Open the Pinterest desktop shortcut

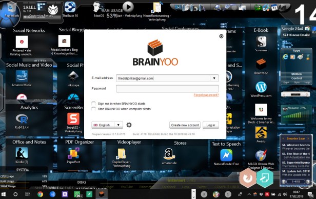pos(22,42)
